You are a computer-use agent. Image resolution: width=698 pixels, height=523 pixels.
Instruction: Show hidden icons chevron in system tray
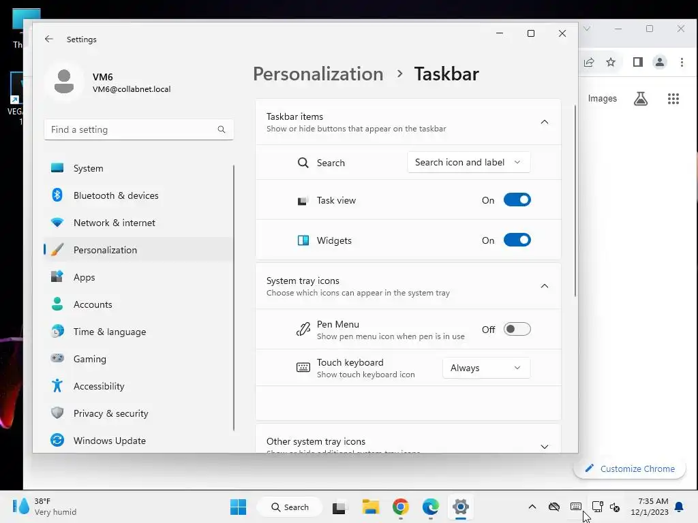click(x=532, y=507)
